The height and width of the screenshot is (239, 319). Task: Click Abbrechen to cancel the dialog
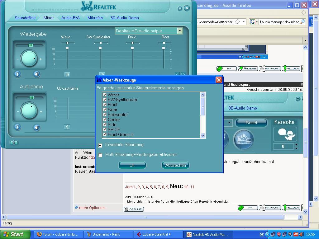pyautogui.click(x=175, y=165)
